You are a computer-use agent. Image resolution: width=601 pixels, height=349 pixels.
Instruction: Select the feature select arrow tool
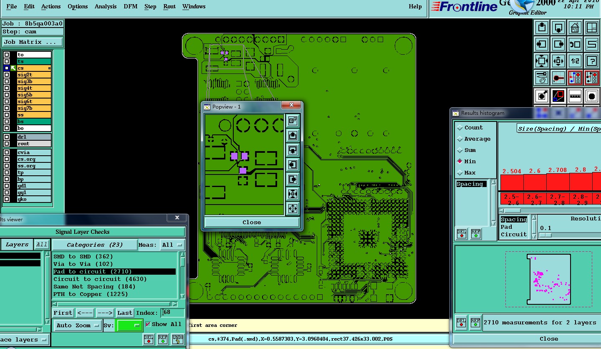coord(542,96)
